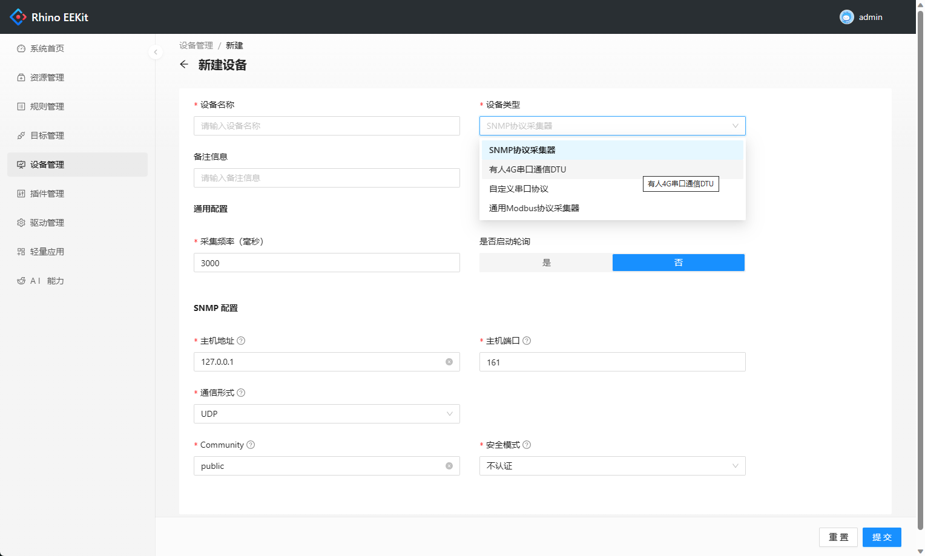Open the 驱动管理 menu item

click(x=77, y=223)
